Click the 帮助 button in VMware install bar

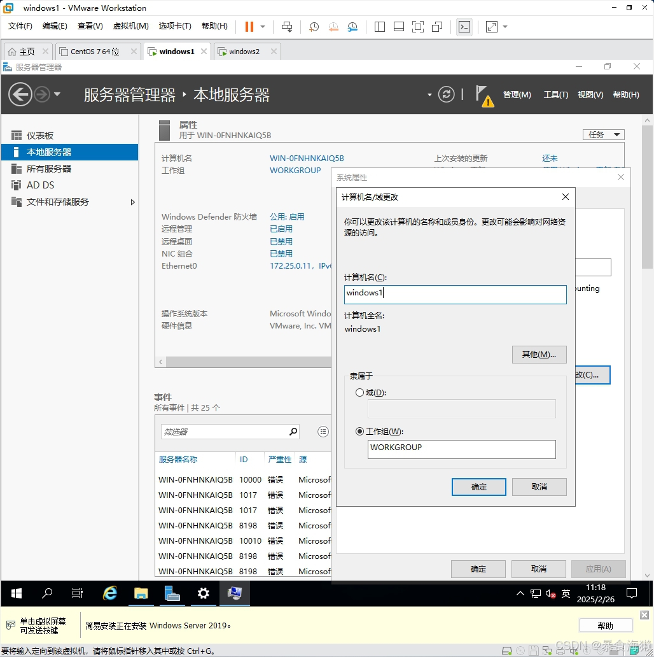point(606,626)
